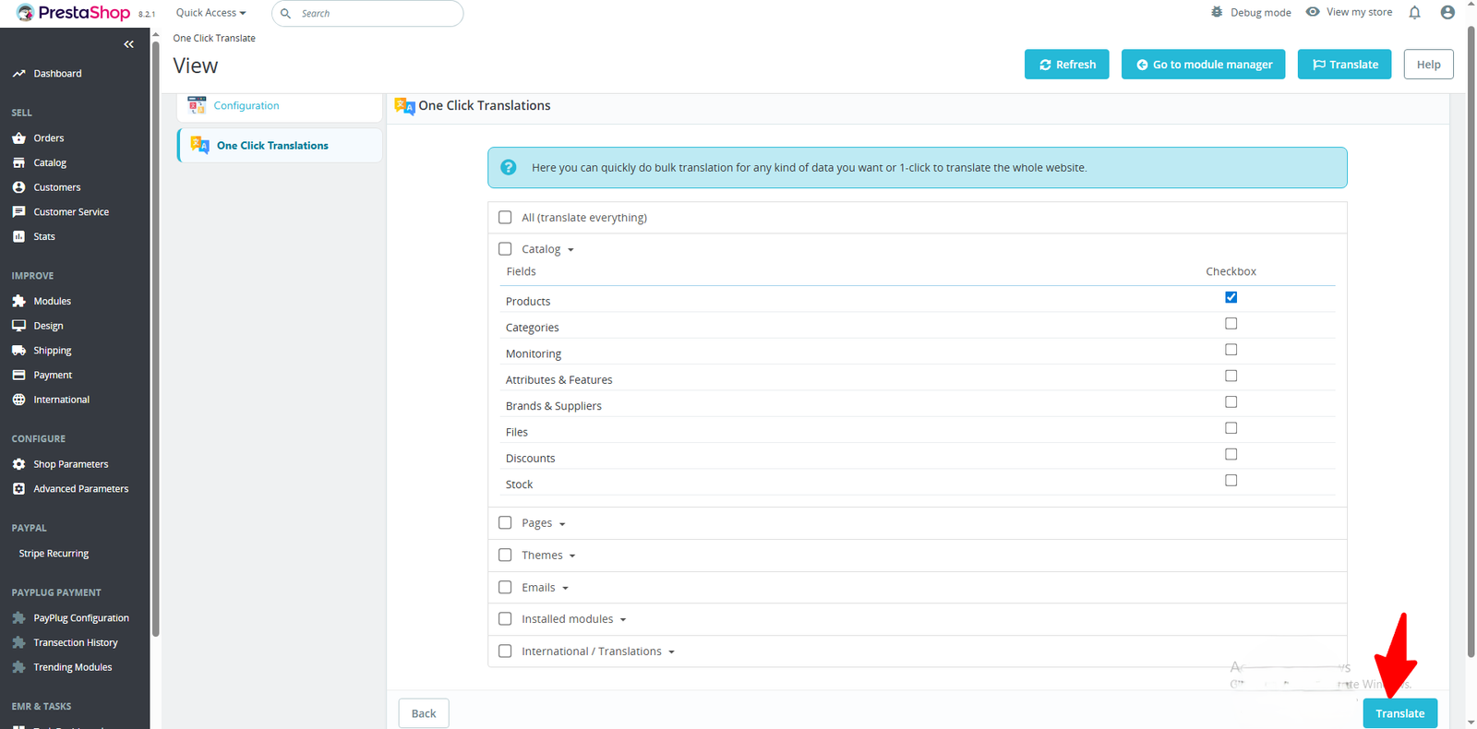The image size is (1477, 729).
Task: Click the View my store eye icon
Action: point(1313,12)
